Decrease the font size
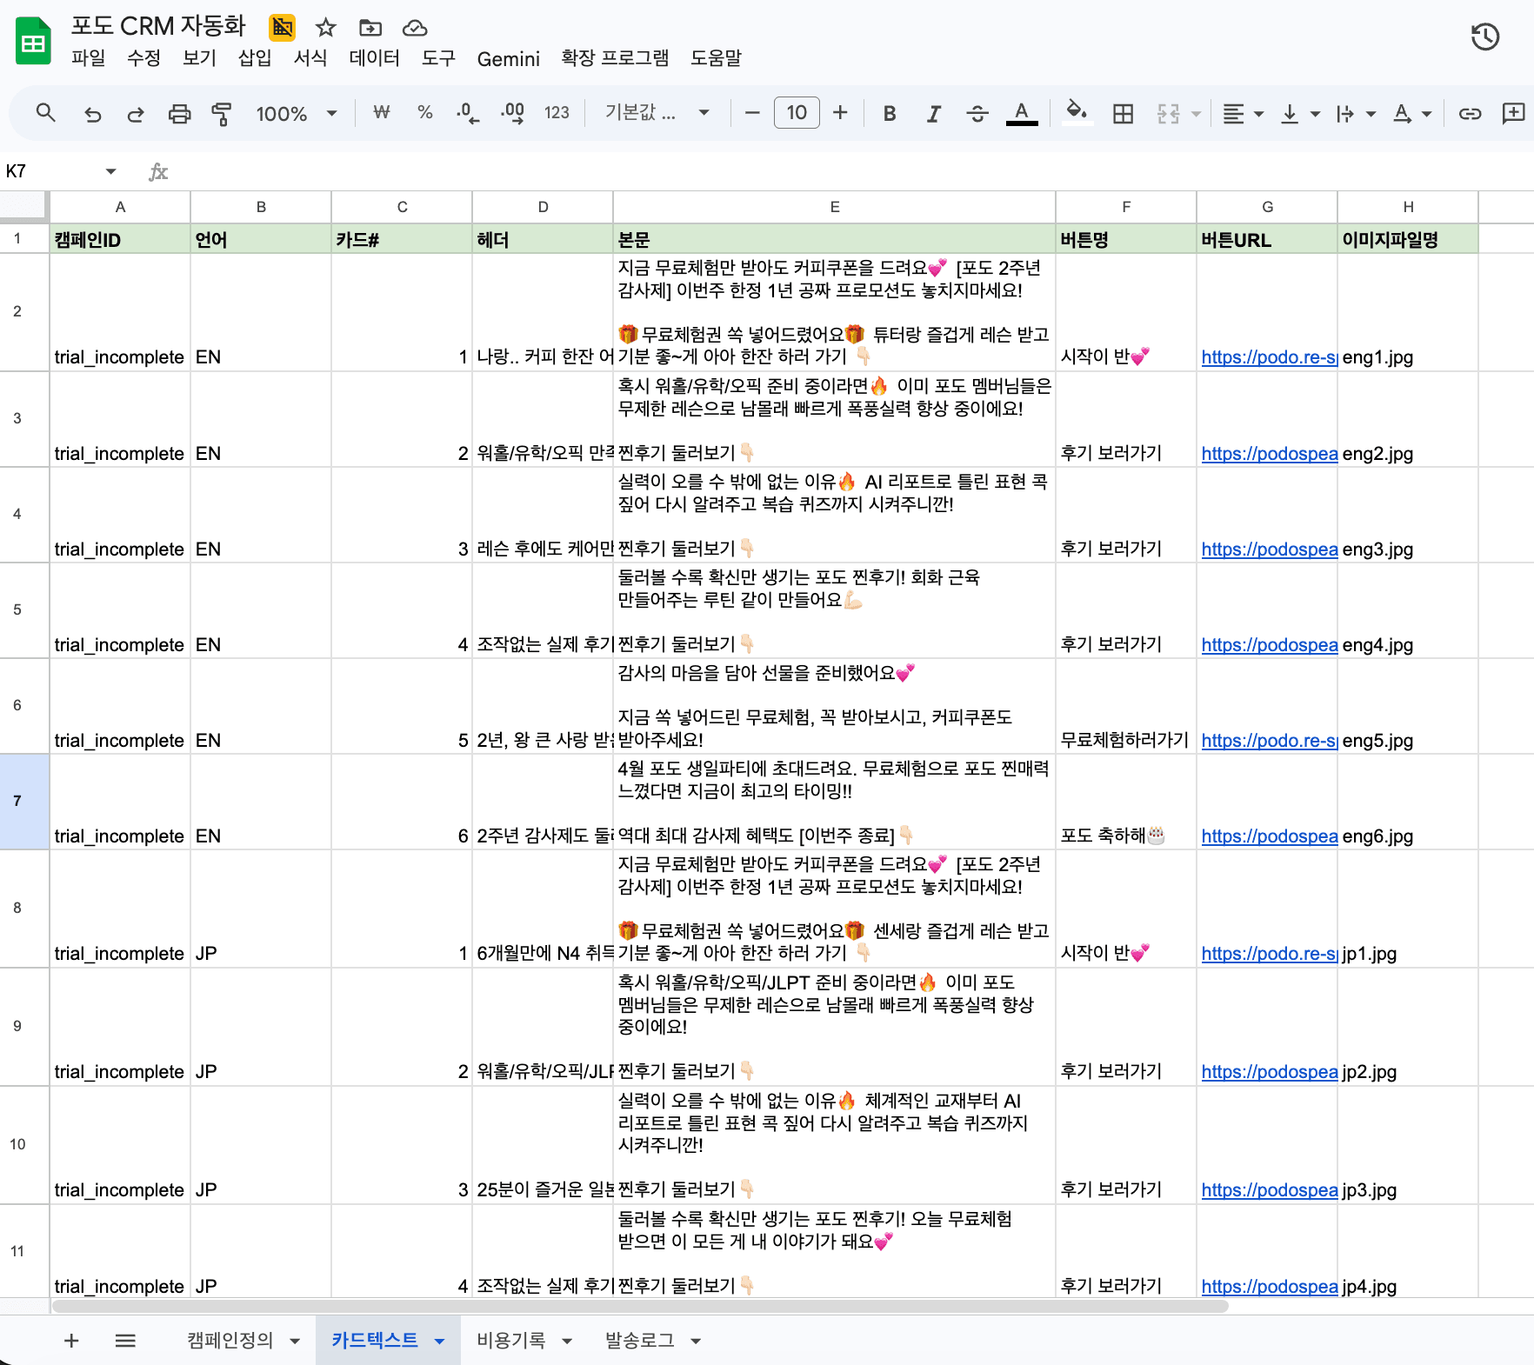Viewport: 1534px width, 1365px height. pyautogui.click(x=752, y=113)
